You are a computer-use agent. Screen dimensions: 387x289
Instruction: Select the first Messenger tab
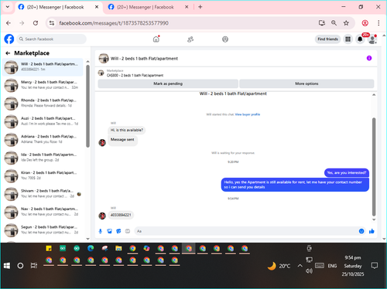pyautogui.click(x=55, y=7)
